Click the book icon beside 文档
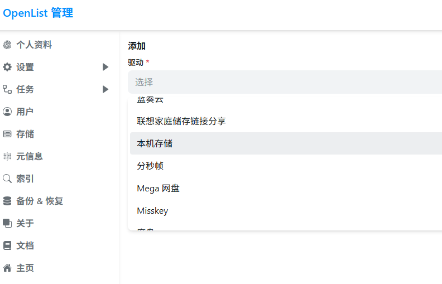Screen dimensions: 442x284 pyautogui.click(x=7, y=246)
